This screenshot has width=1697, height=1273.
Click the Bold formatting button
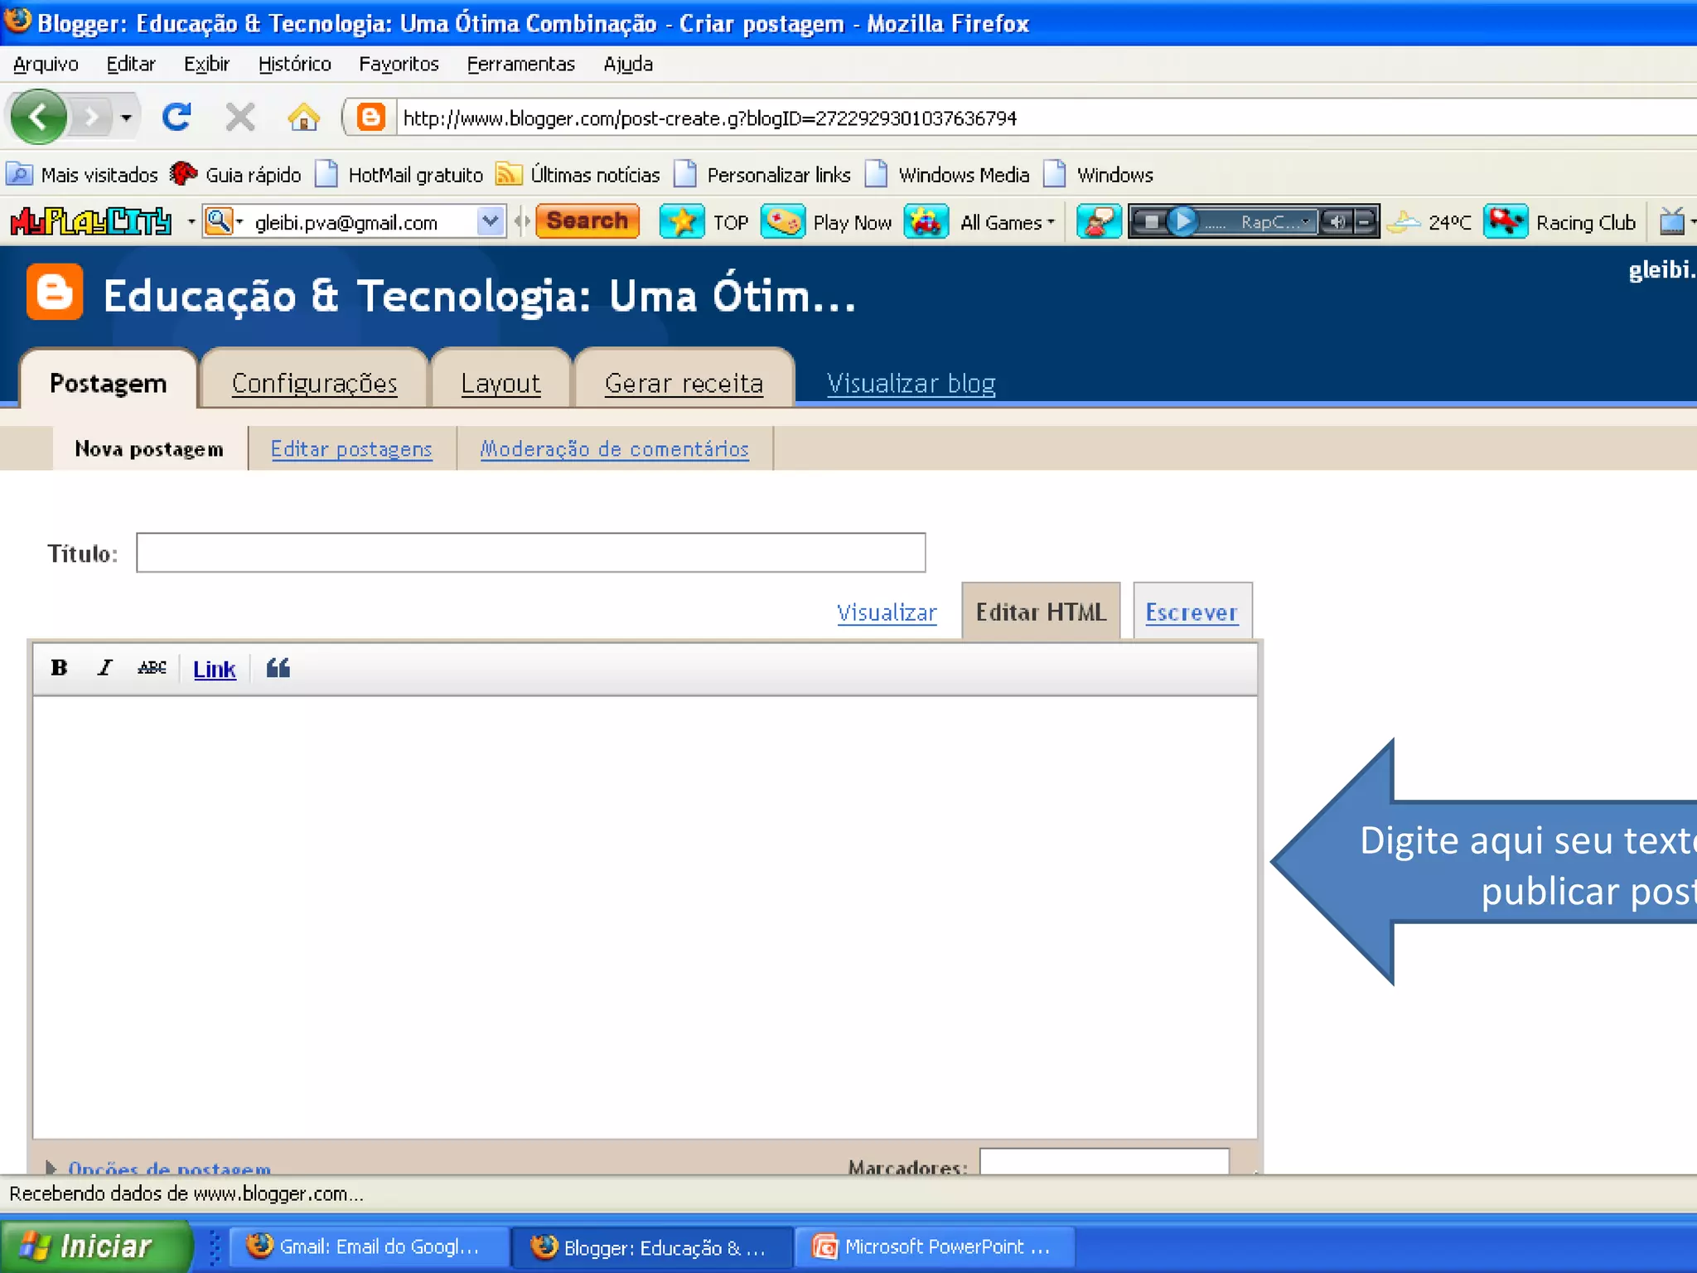click(59, 668)
